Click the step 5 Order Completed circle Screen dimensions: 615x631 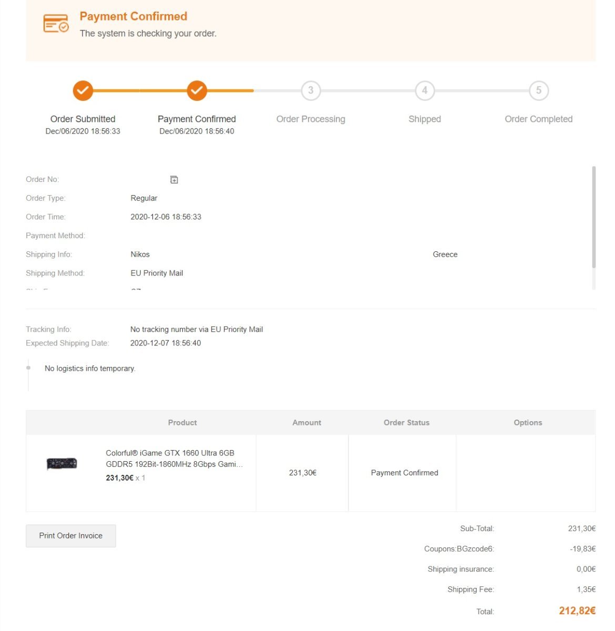(x=539, y=90)
